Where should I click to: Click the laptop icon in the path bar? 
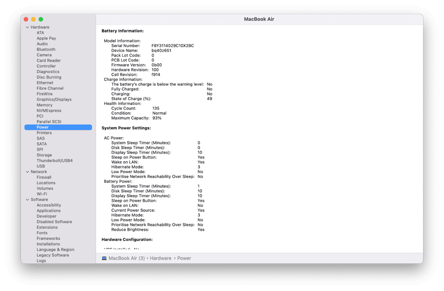[104, 258]
